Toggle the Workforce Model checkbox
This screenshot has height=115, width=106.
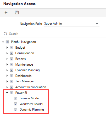coord(16,104)
